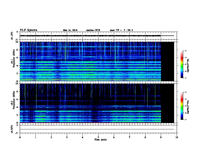Click the "4" kHz tick on ch.2 axis
199x154 pixels.
click(18, 107)
